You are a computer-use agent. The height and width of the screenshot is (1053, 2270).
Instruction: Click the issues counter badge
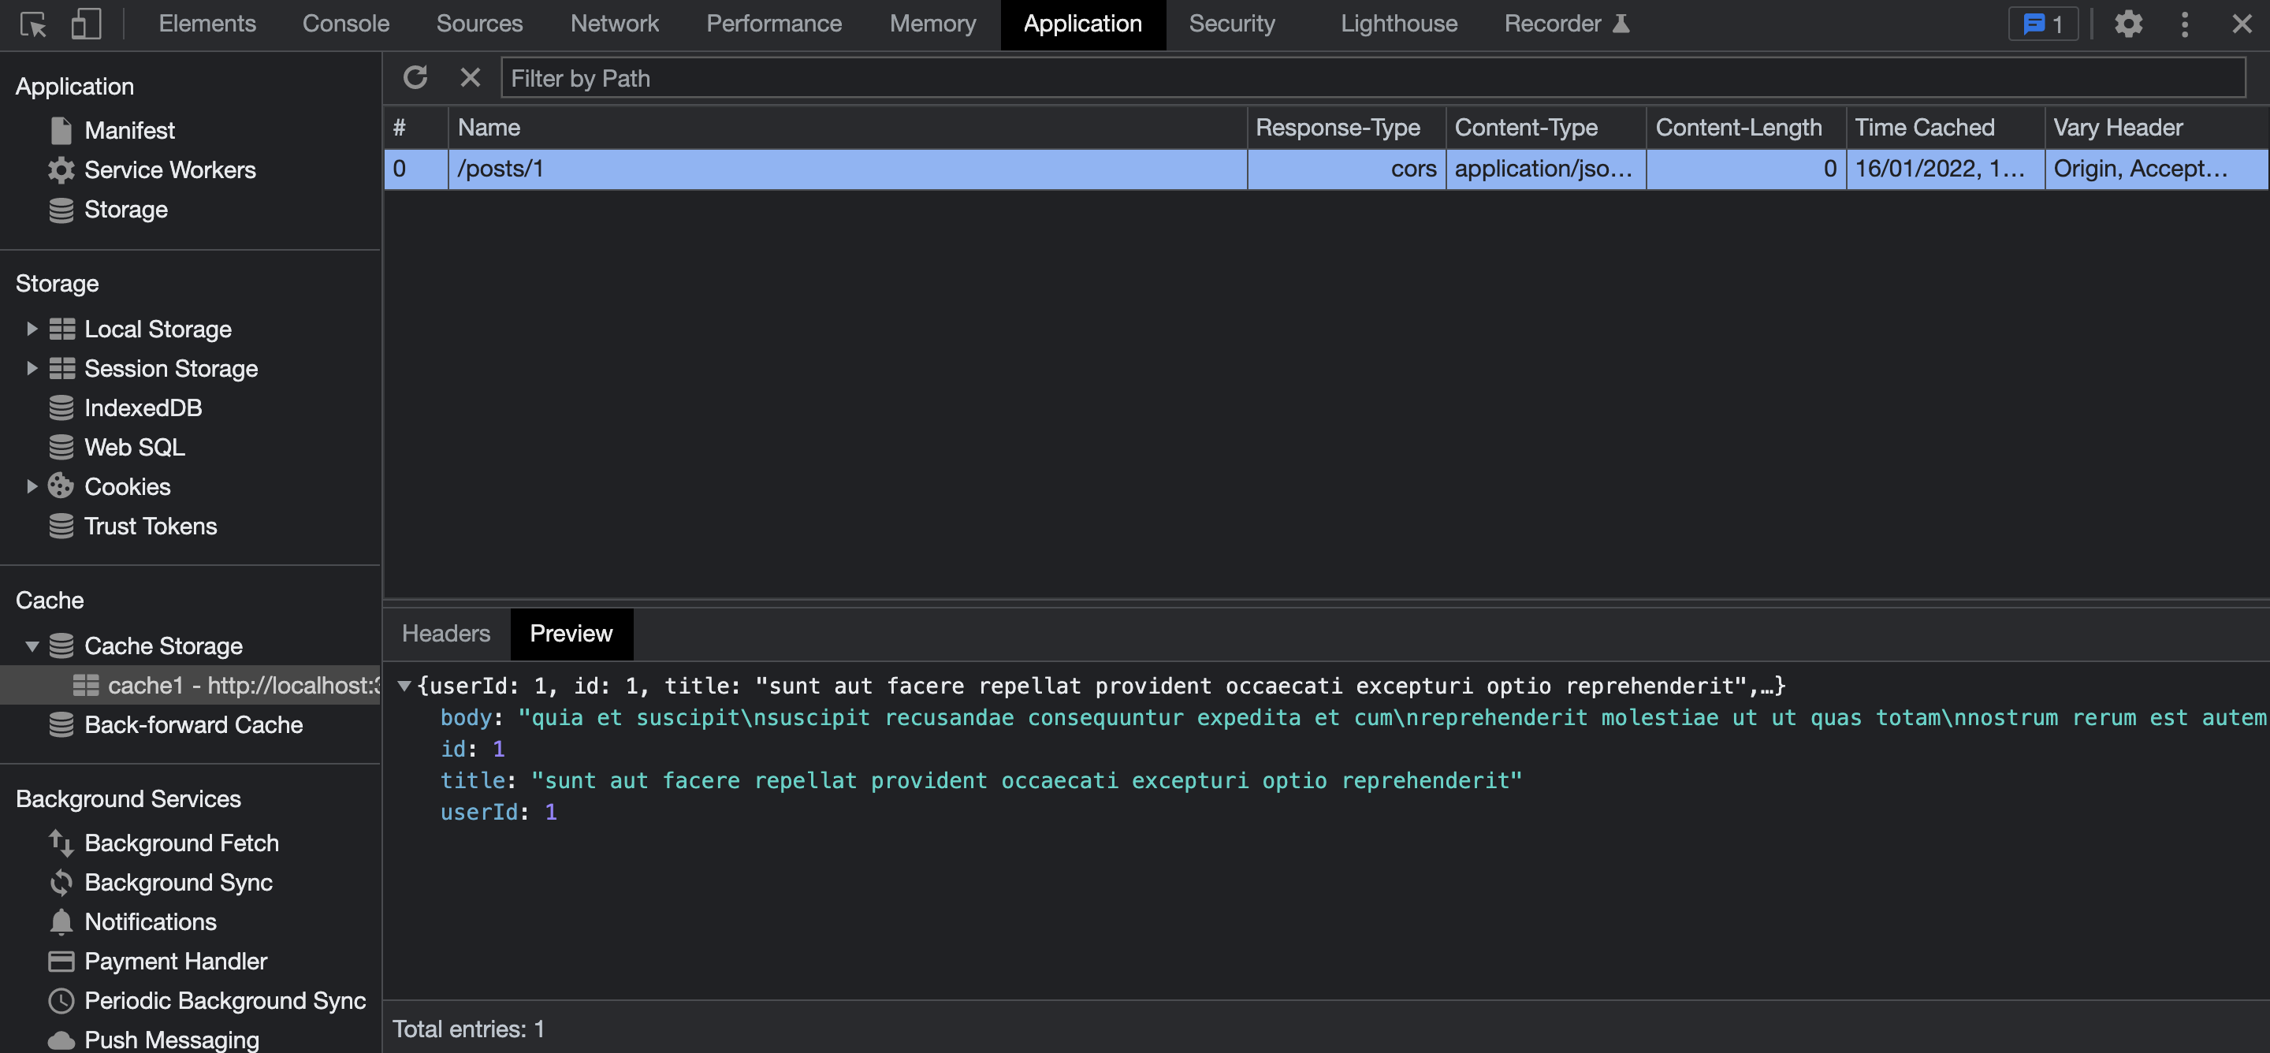(x=2043, y=24)
